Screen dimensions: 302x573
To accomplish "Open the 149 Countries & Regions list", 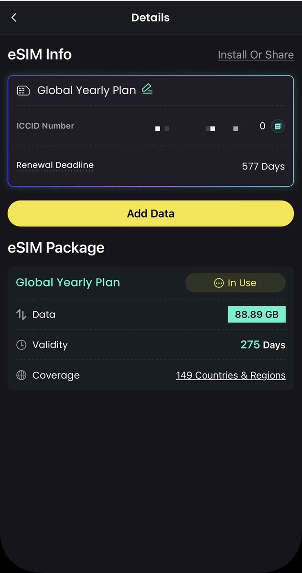I will click(230, 375).
